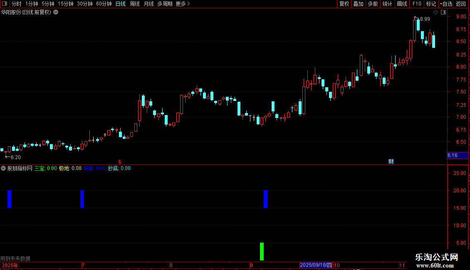This screenshot has height=270, width=470.
Task: Open F10 company information
Action: point(417,4)
